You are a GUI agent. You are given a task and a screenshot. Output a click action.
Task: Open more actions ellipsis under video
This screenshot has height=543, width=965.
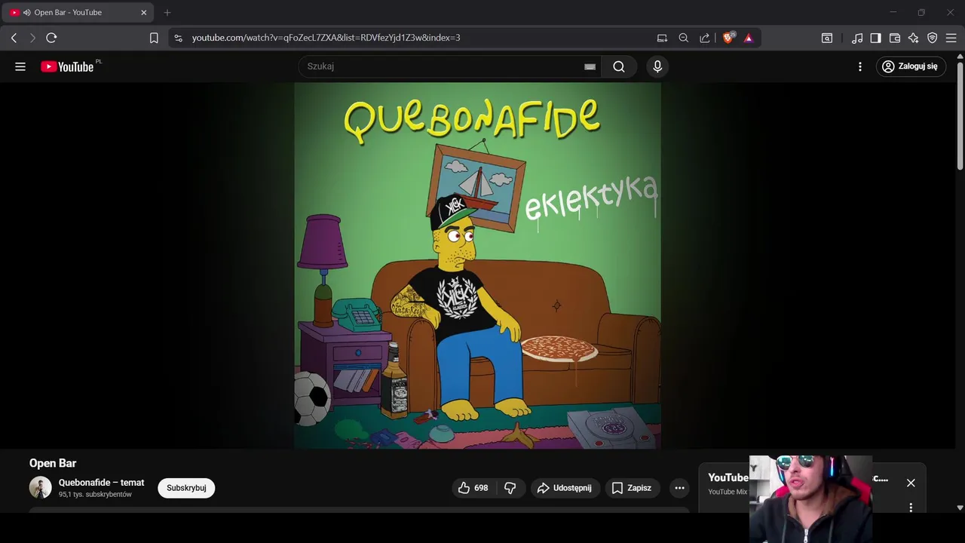coord(679,488)
